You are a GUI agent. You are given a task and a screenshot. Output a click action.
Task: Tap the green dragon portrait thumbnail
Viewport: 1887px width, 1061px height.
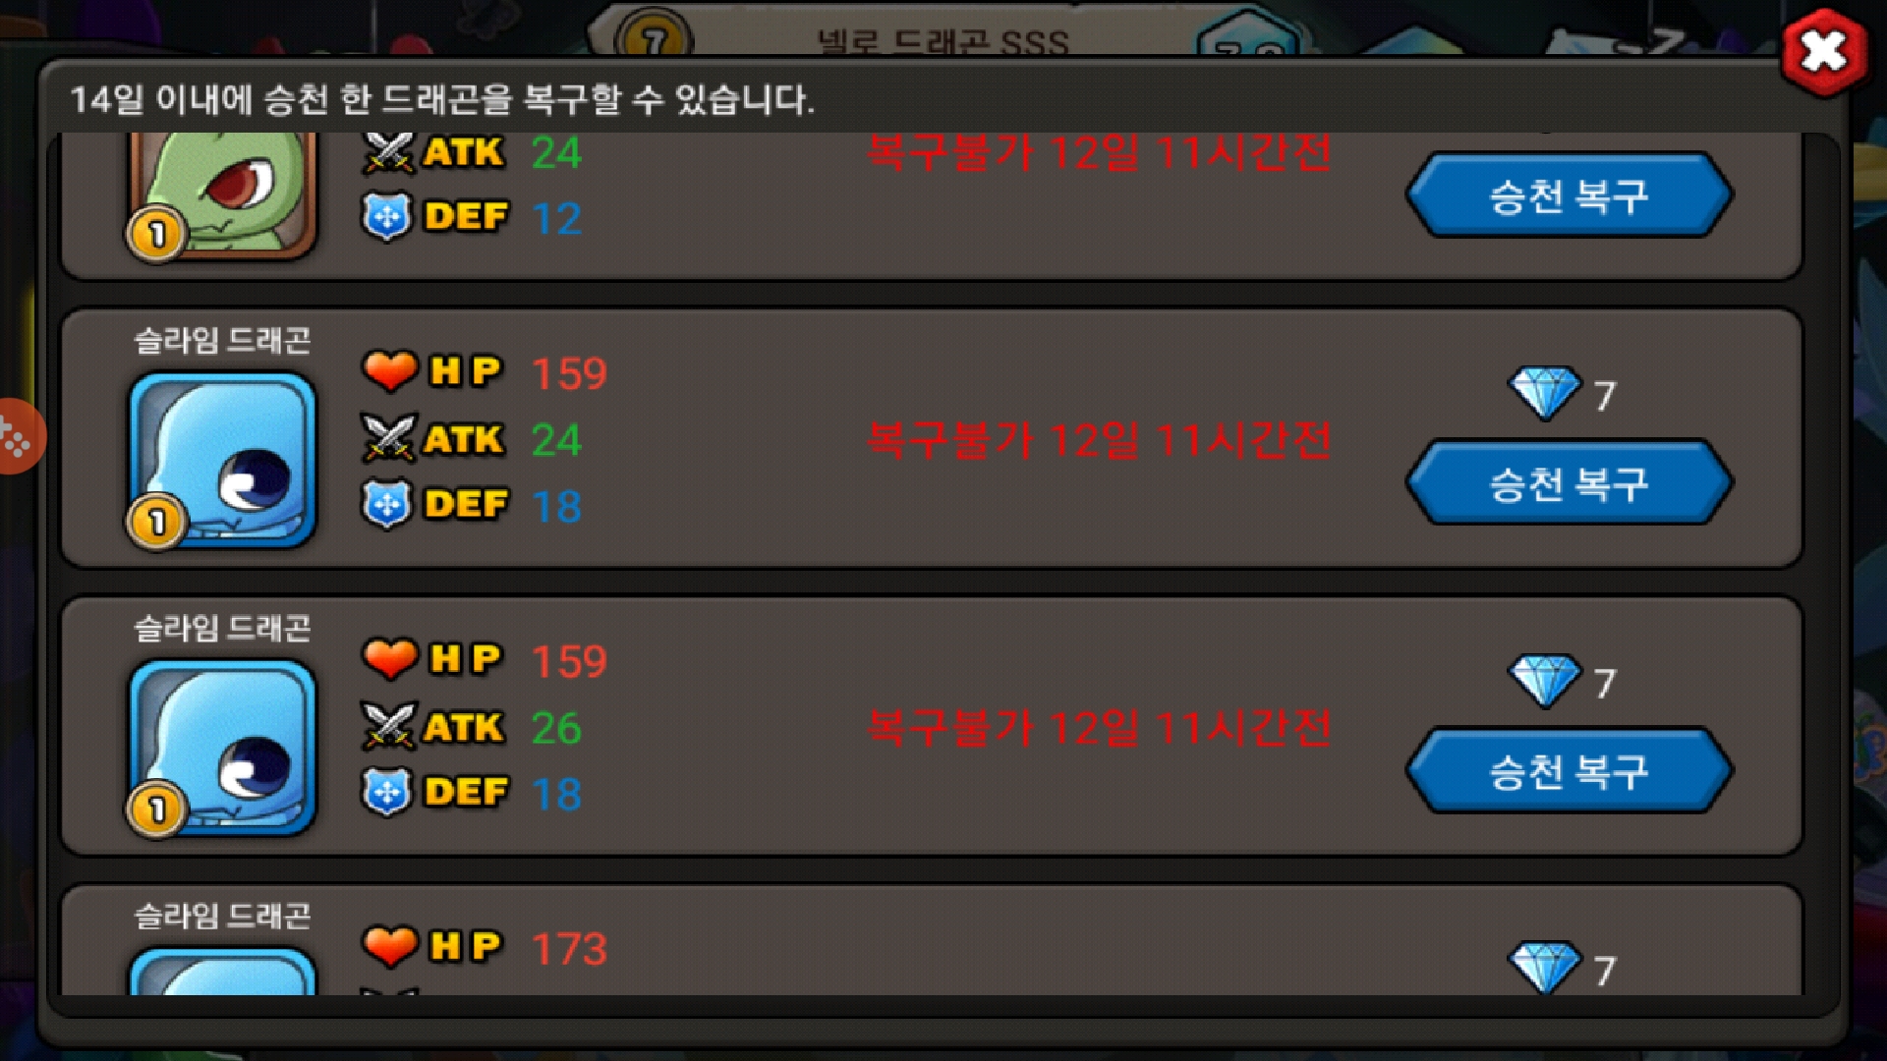coord(223,194)
